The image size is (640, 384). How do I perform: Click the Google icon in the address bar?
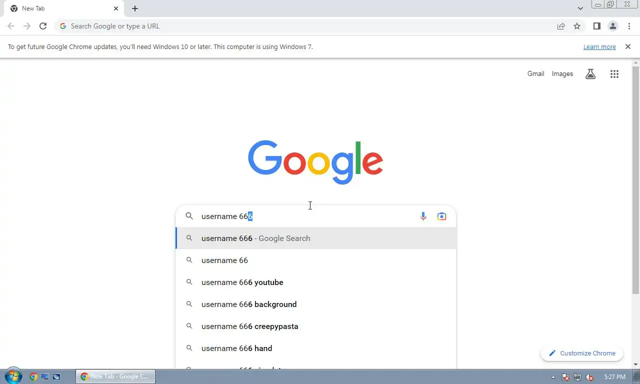pos(62,26)
